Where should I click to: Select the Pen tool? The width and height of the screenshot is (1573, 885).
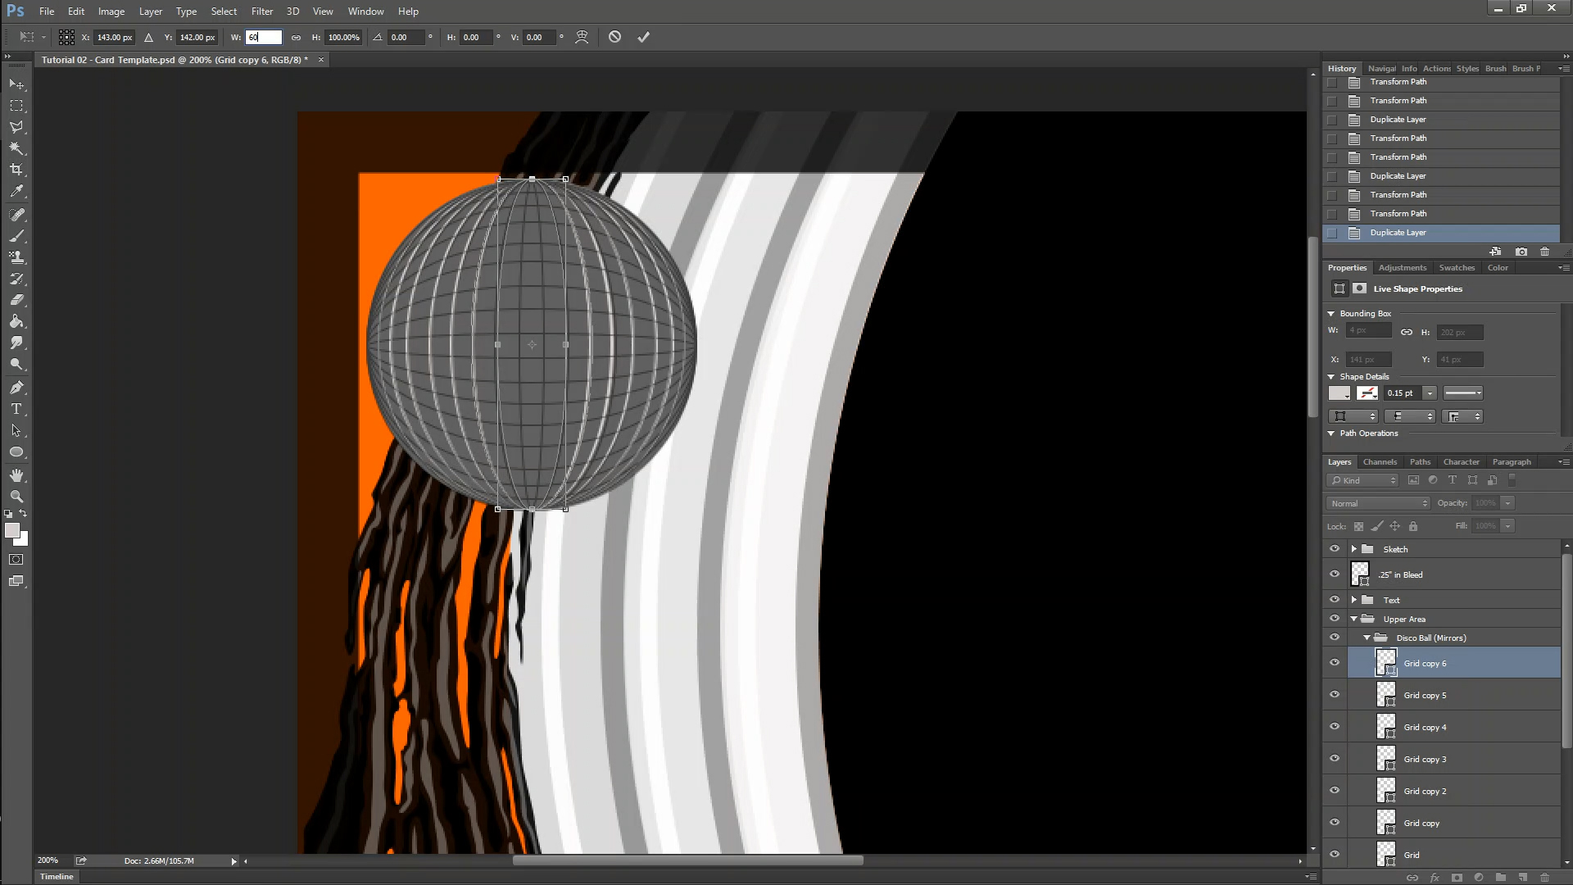pos(16,388)
